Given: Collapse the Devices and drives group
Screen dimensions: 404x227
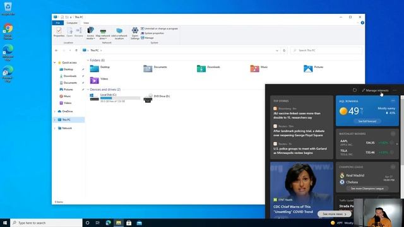Looking at the screenshot, I should [88, 90].
